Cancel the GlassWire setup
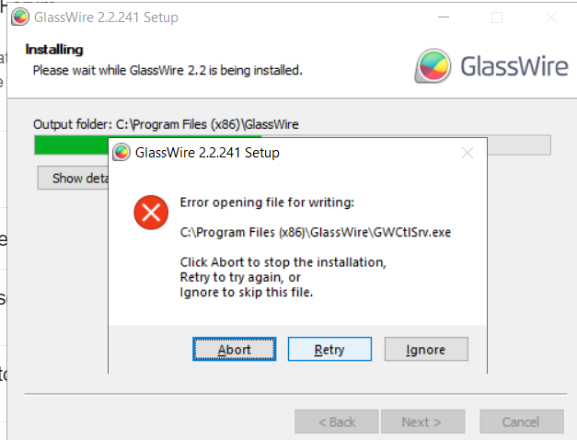The height and width of the screenshot is (440, 577). [521, 422]
